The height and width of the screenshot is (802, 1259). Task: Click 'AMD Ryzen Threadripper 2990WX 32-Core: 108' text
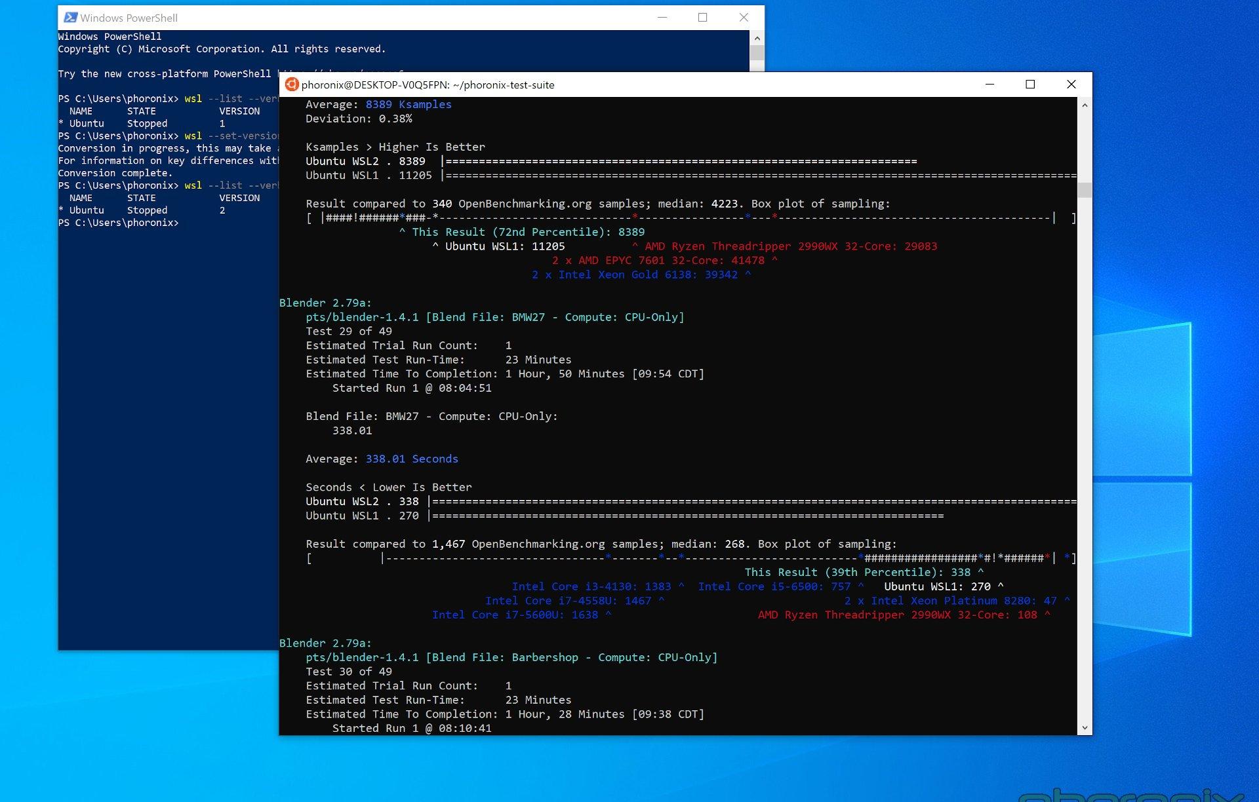point(898,615)
